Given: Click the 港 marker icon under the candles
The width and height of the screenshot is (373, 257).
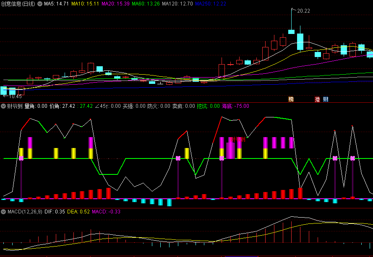Looking at the screenshot, I should pos(317,99).
